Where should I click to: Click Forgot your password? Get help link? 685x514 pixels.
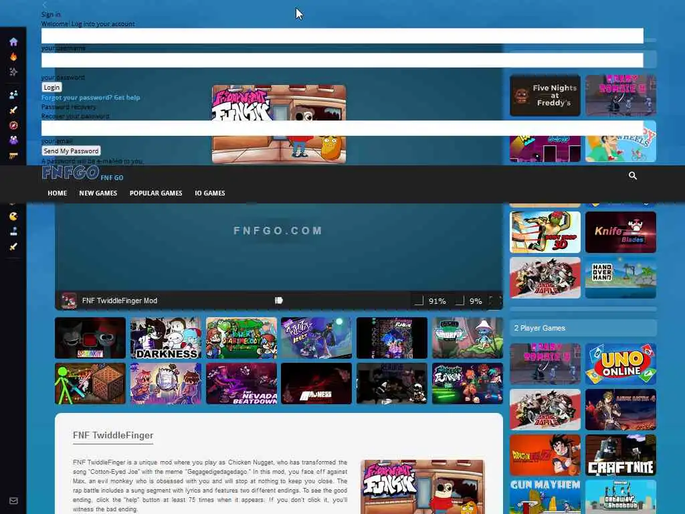(x=91, y=98)
